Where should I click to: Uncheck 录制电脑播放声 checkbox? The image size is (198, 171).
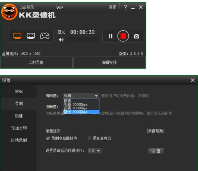[48, 138]
